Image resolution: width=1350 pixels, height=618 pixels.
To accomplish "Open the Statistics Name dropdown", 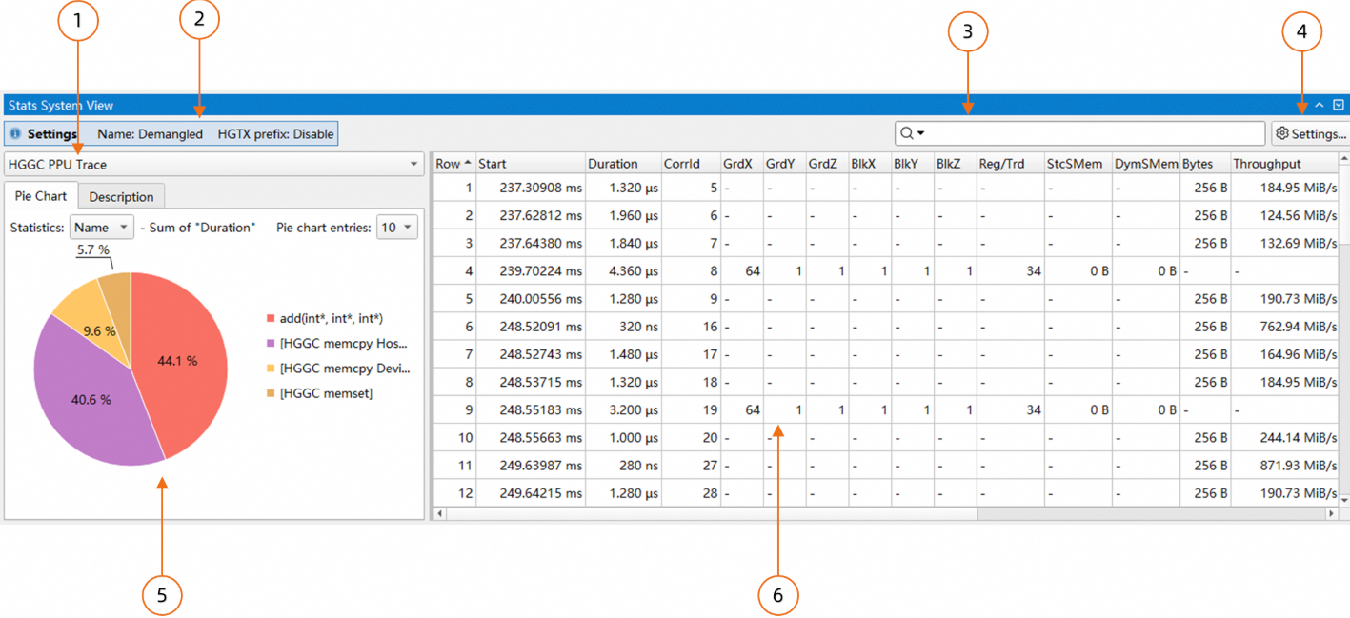I will pos(101,228).
